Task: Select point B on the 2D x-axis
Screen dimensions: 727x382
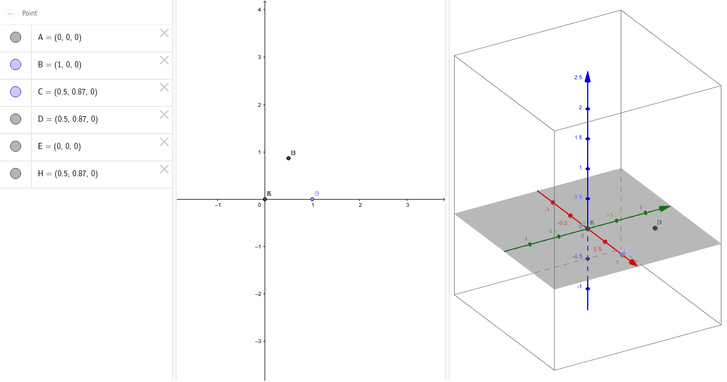Action: 313,198
